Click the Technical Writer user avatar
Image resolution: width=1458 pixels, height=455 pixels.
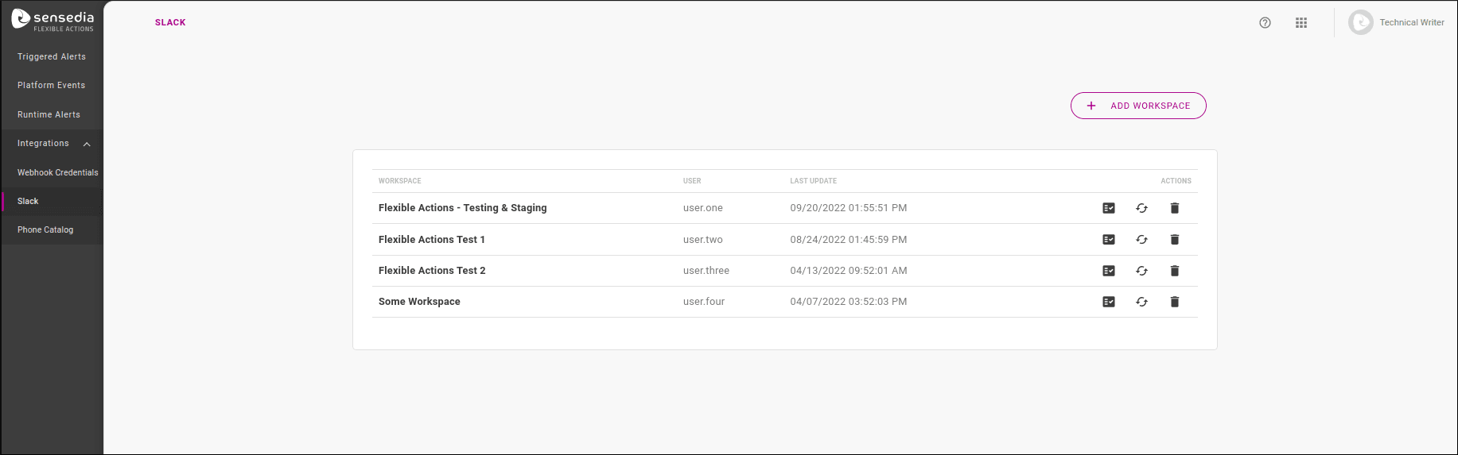click(x=1361, y=22)
